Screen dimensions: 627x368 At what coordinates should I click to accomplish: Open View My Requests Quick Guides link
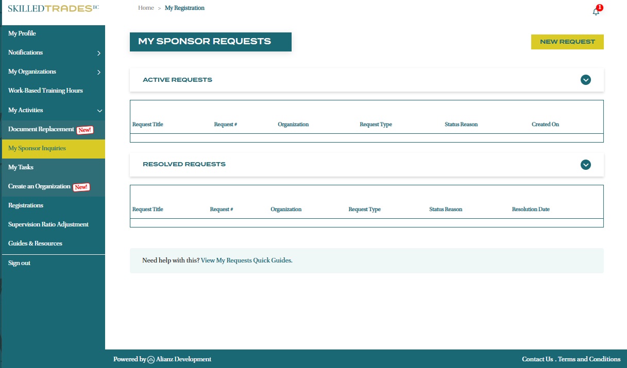point(246,260)
